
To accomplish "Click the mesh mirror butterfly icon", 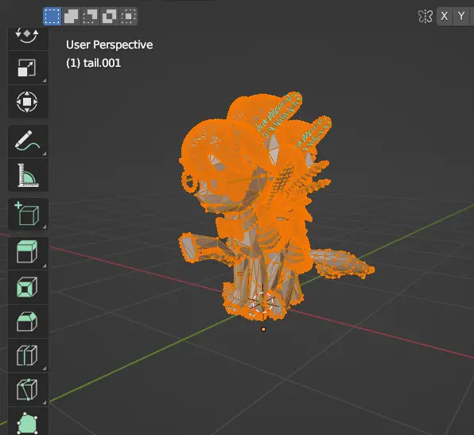I will click(x=425, y=17).
